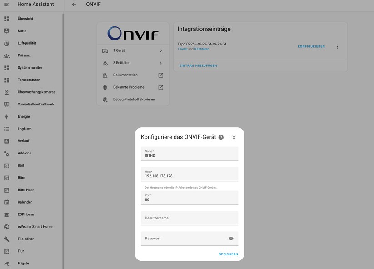The width and height of the screenshot is (374, 269).
Task: Click EINTRAG HINZUFÜGEN
Action: [198, 65]
